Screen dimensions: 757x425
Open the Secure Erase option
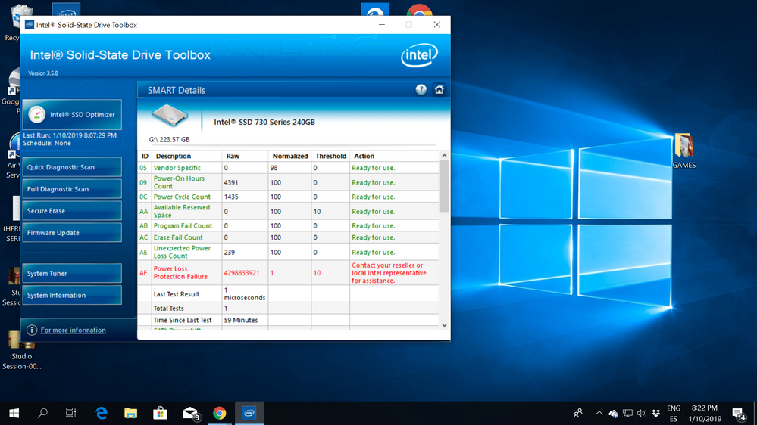[72, 211]
